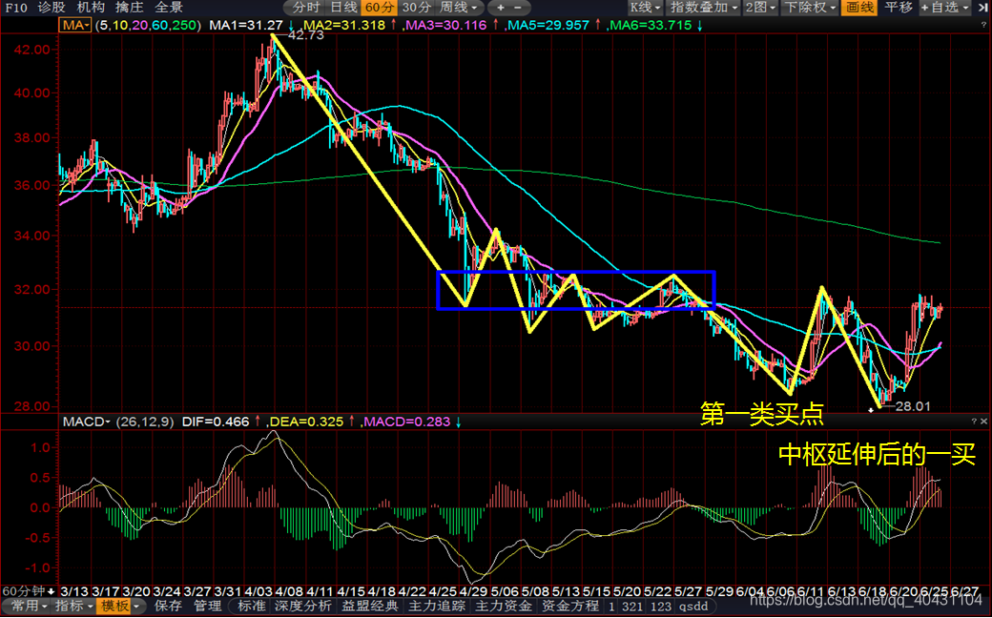
Task: Click the MA parameters (5,10,20,60,250)
Action: point(148,26)
